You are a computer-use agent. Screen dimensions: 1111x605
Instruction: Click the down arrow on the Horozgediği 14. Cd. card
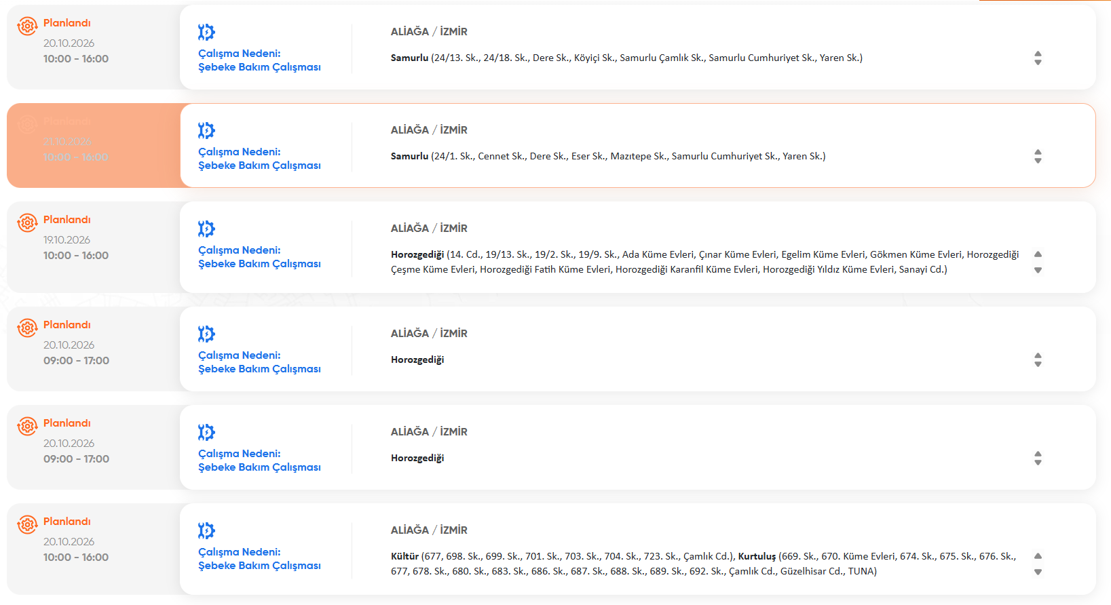tap(1038, 270)
